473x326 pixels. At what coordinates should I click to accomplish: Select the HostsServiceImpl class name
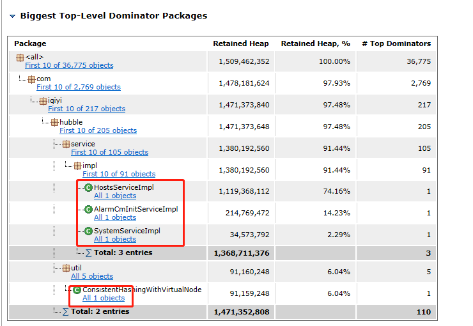(x=123, y=187)
